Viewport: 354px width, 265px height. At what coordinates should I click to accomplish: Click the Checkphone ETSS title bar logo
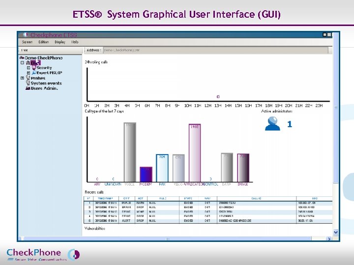tap(26, 35)
